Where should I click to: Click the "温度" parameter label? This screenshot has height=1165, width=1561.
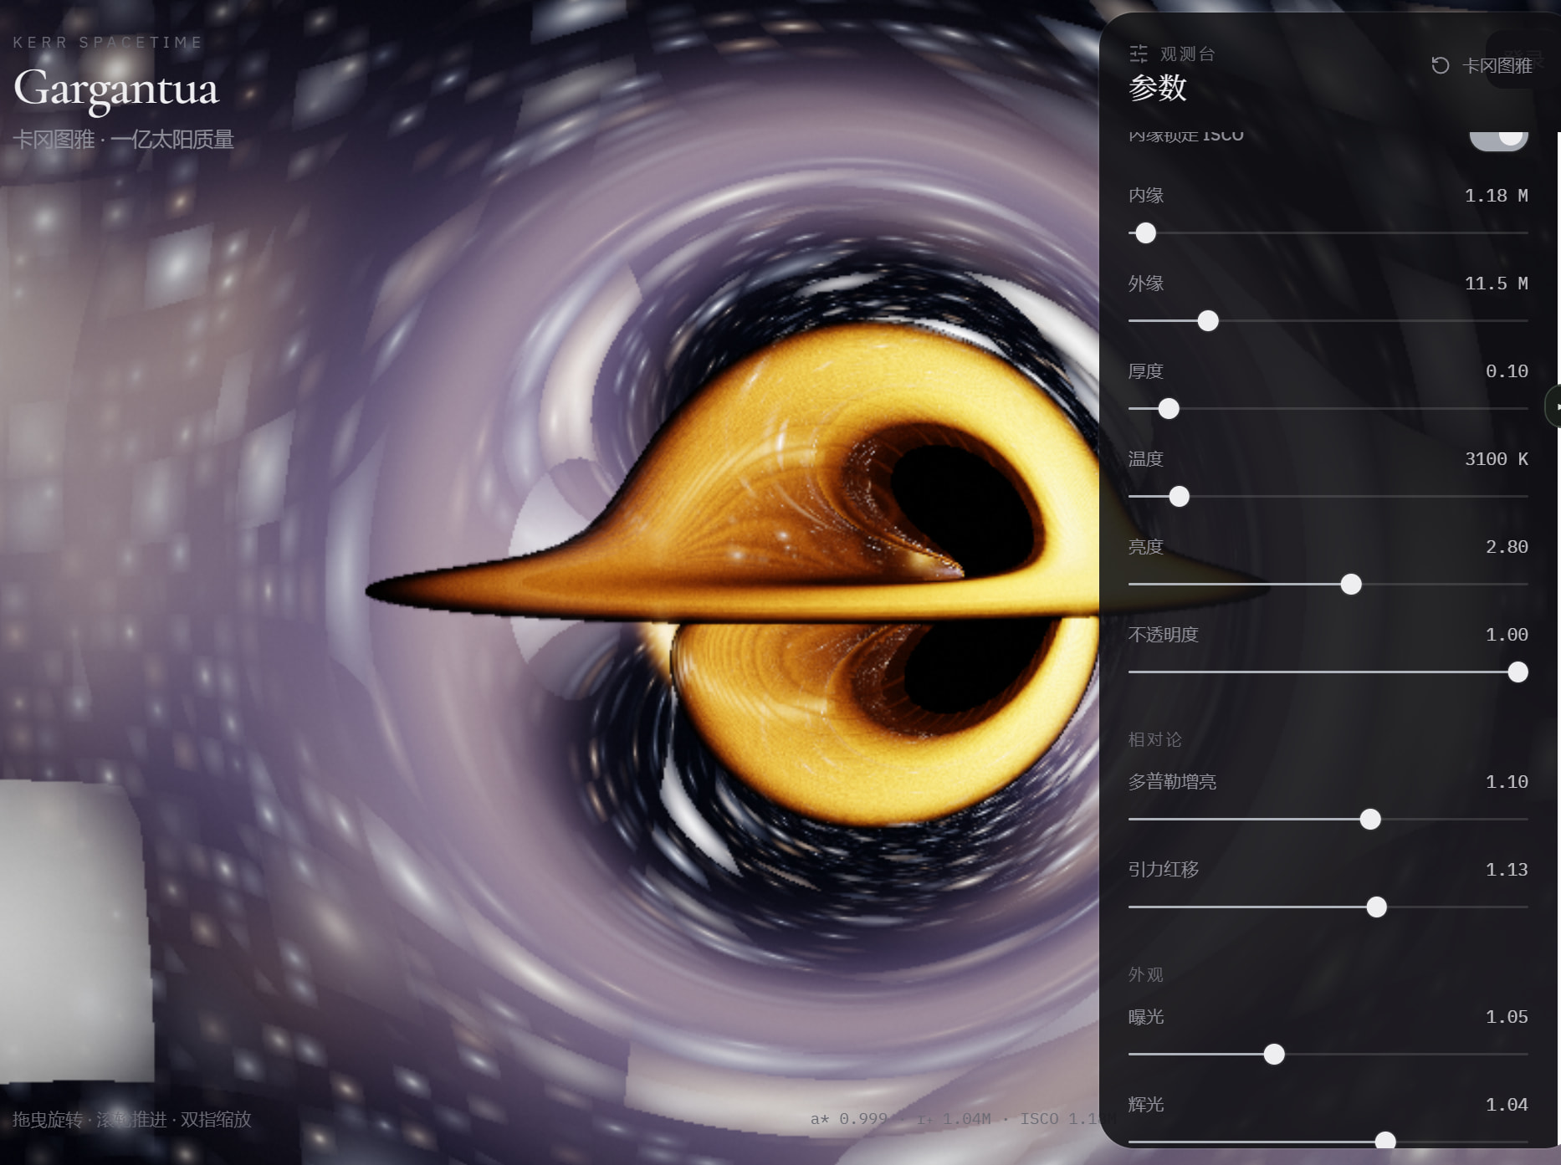click(x=1146, y=459)
